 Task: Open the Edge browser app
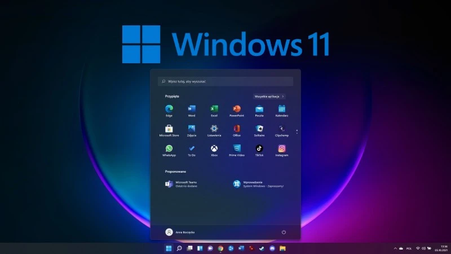click(169, 111)
